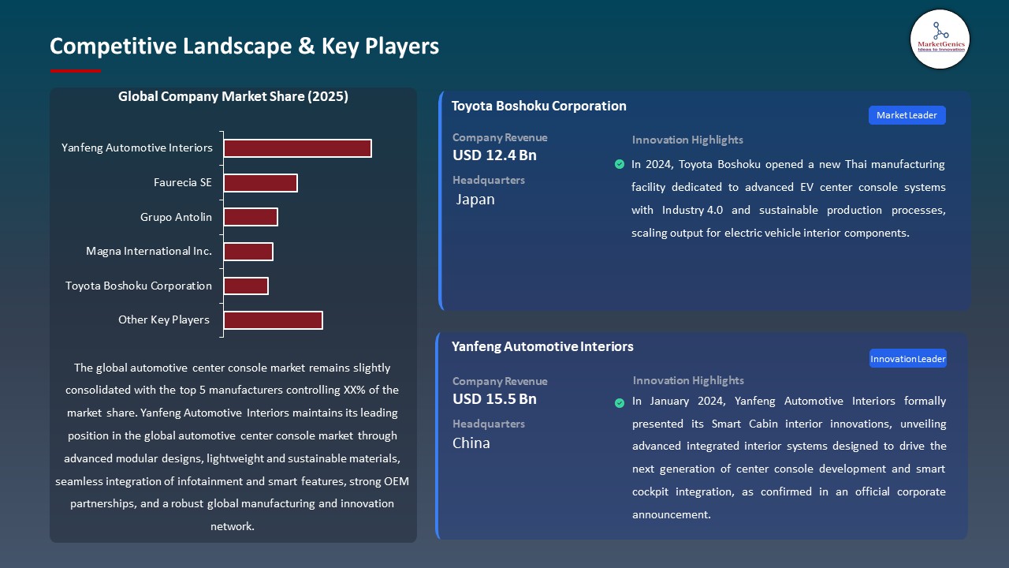Screen dimensions: 1009x568
Task: Click the Faurecia SE axis label
Action: pos(183,183)
